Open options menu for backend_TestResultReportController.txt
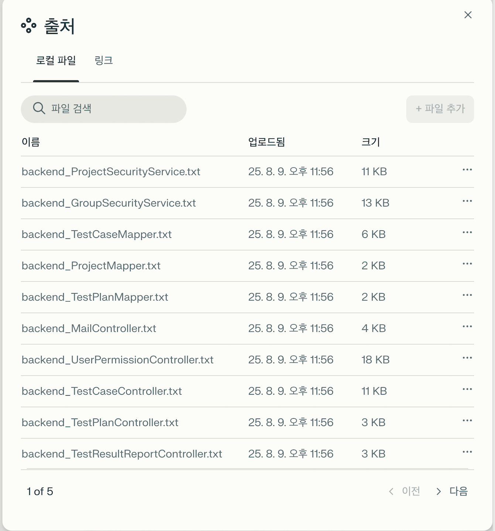Screen dimensions: 495x531 [467, 452]
